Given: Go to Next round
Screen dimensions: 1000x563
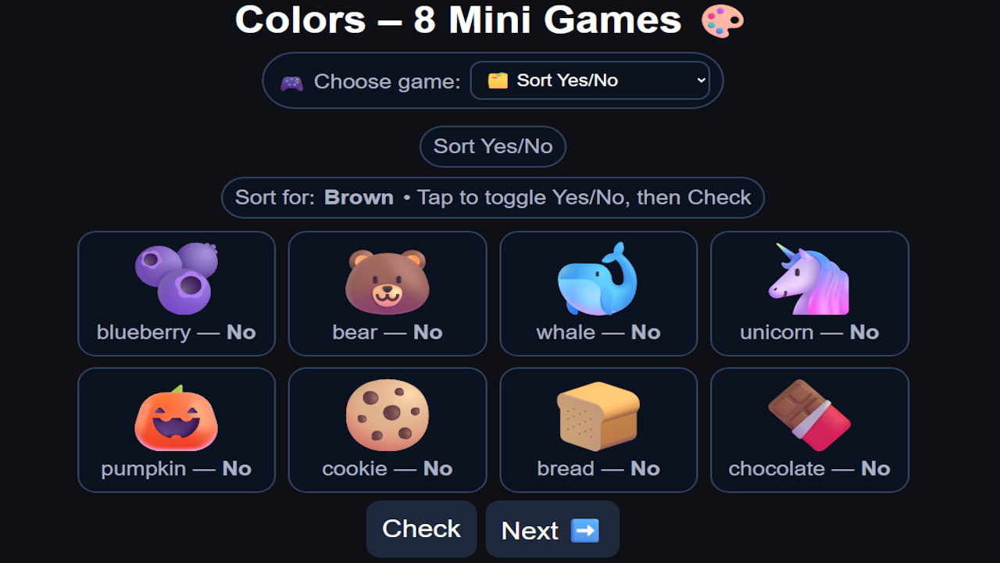Looking at the screenshot, I should click(x=552, y=530).
